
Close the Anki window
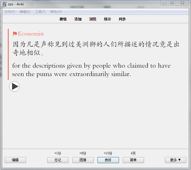182,3
